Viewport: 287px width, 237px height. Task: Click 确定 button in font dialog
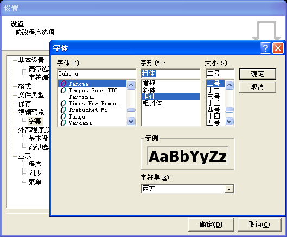point(257,74)
